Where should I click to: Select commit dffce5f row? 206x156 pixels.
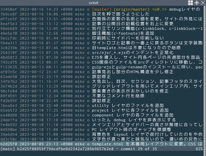pyautogui.click(x=102, y=19)
